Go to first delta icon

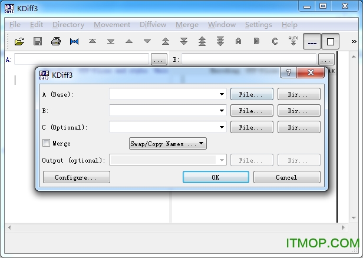[93, 41]
